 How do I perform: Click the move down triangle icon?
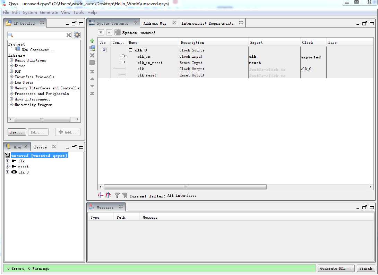point(92,86)
